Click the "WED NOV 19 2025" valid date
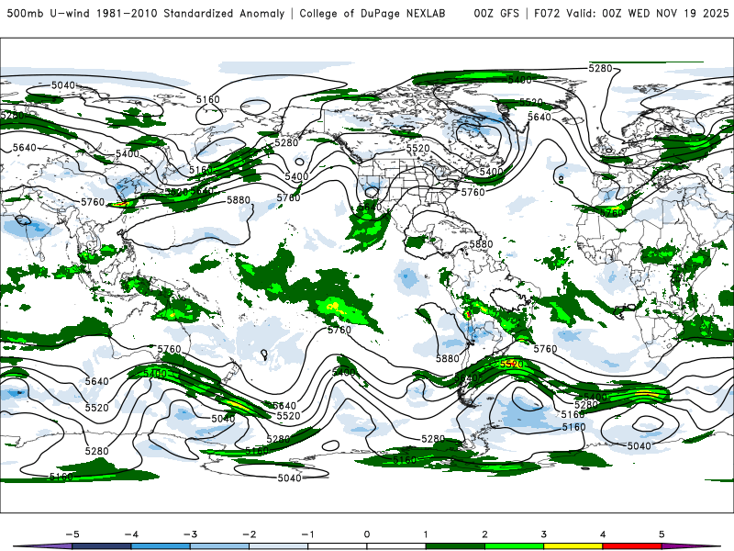Screen dimensions: 734x551 click(x=678, y=14)
